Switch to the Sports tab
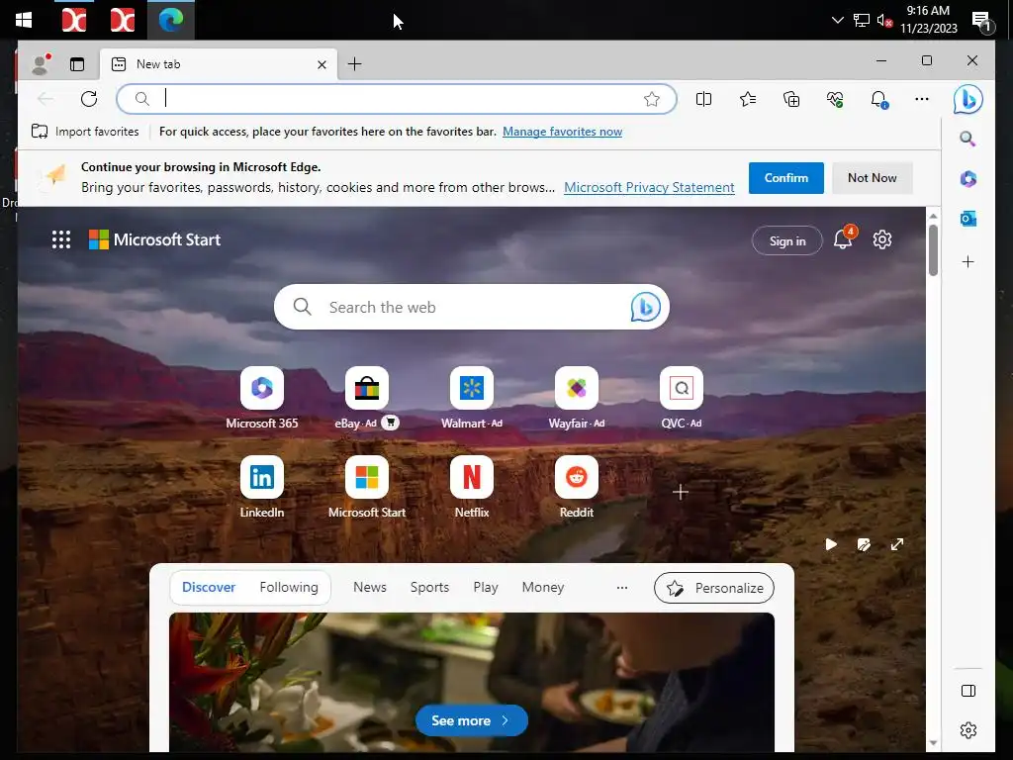The height and width of the screenshot is (760, 1013). pyautogui.click(x=429, y=588)
